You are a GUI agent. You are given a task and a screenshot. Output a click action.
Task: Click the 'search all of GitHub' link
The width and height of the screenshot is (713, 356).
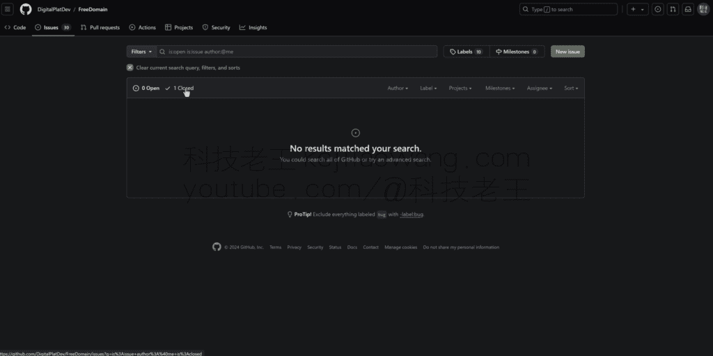point(338,160)
